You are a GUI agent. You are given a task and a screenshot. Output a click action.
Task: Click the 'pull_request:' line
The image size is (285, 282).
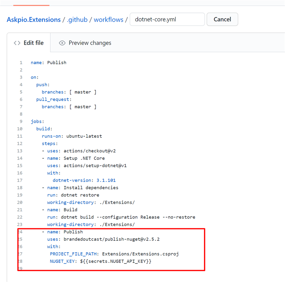pos(54,100)
